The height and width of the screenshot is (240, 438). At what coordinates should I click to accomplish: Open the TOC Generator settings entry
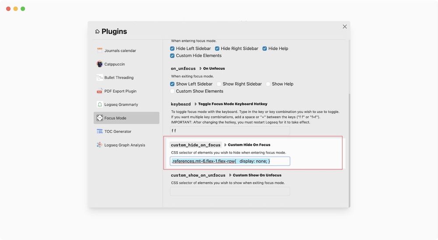pos(118,132)
